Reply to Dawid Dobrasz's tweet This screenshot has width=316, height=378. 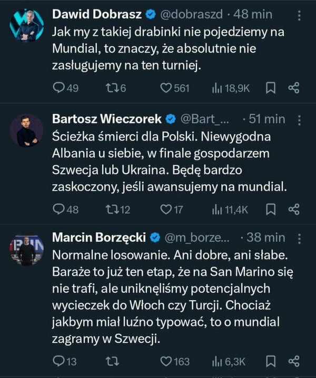[59, 88]
